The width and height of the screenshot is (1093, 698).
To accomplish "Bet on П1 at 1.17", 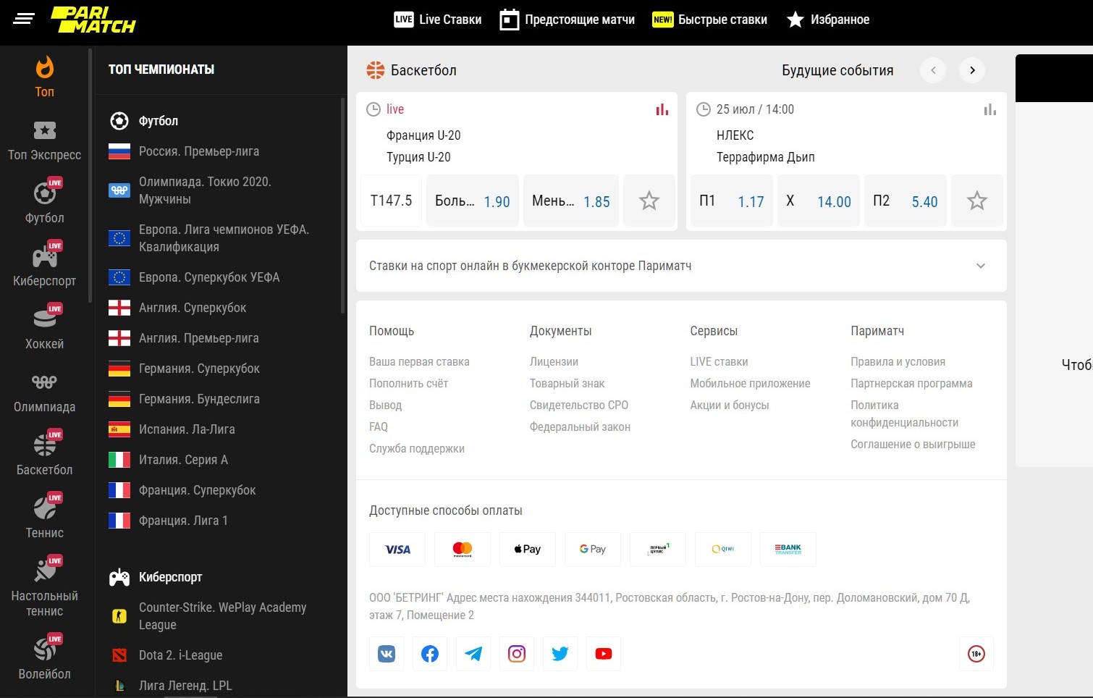I will 732,201.
